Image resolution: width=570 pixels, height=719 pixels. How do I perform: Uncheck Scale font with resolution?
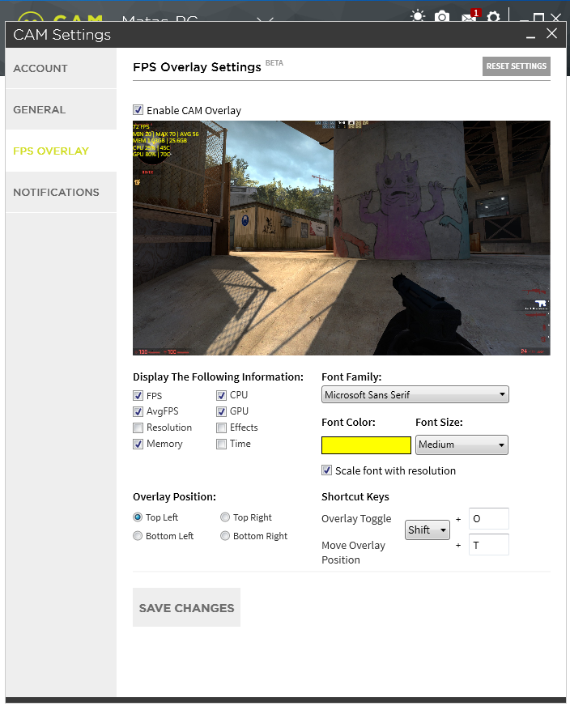coord(326,470)
